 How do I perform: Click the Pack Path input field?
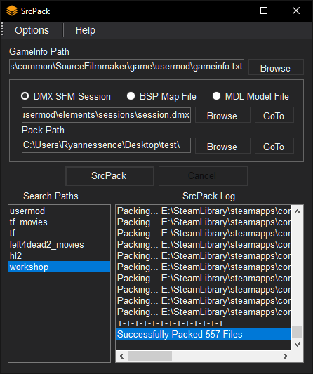click(x=106, y=145)
